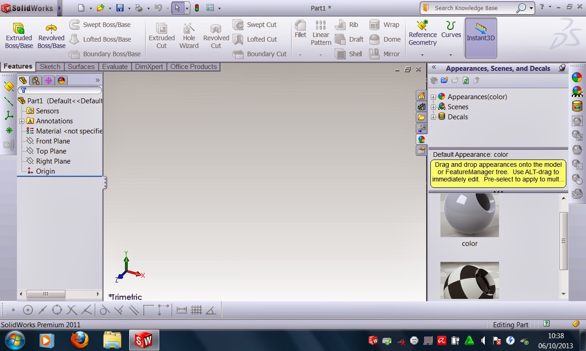Expand the Scenes node
Image resolution: width=586 pixels, height=351 pixels.
pyautogui.click(x=433, y=107)
